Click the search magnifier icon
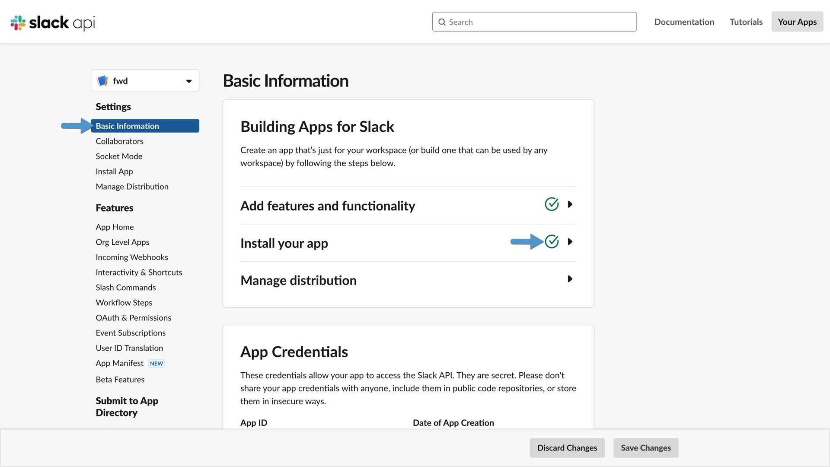Viewport: 830px width, 467px height. (443, 22)
